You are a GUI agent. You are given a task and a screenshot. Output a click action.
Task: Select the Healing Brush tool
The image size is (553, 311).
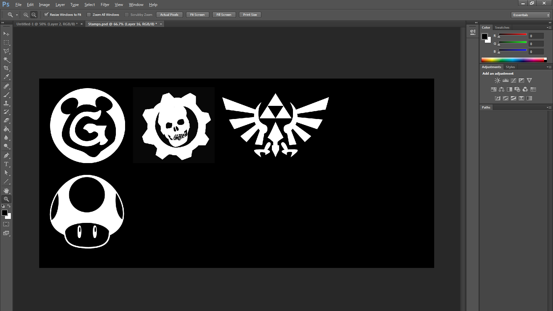6,86
